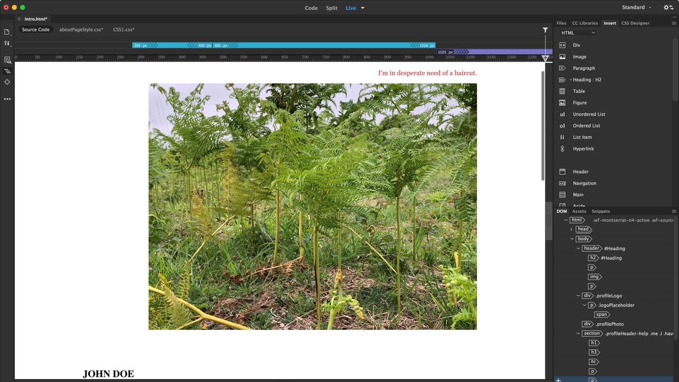Switch to the CSS Designer tab

[x=635, y=23]
